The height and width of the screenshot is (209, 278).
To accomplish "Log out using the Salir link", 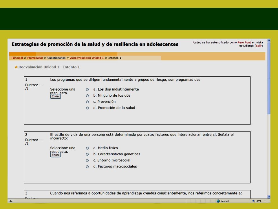I will pos(259,46).
